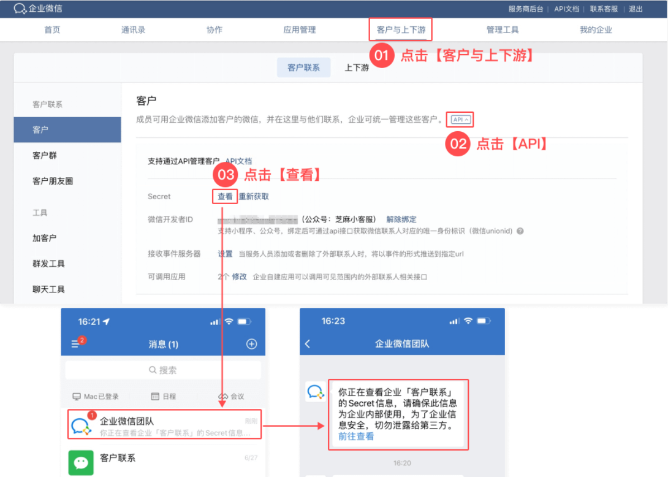Open the 应用管理 tab
The height and width of the screenshot is (477, 668).
(300, 30)
